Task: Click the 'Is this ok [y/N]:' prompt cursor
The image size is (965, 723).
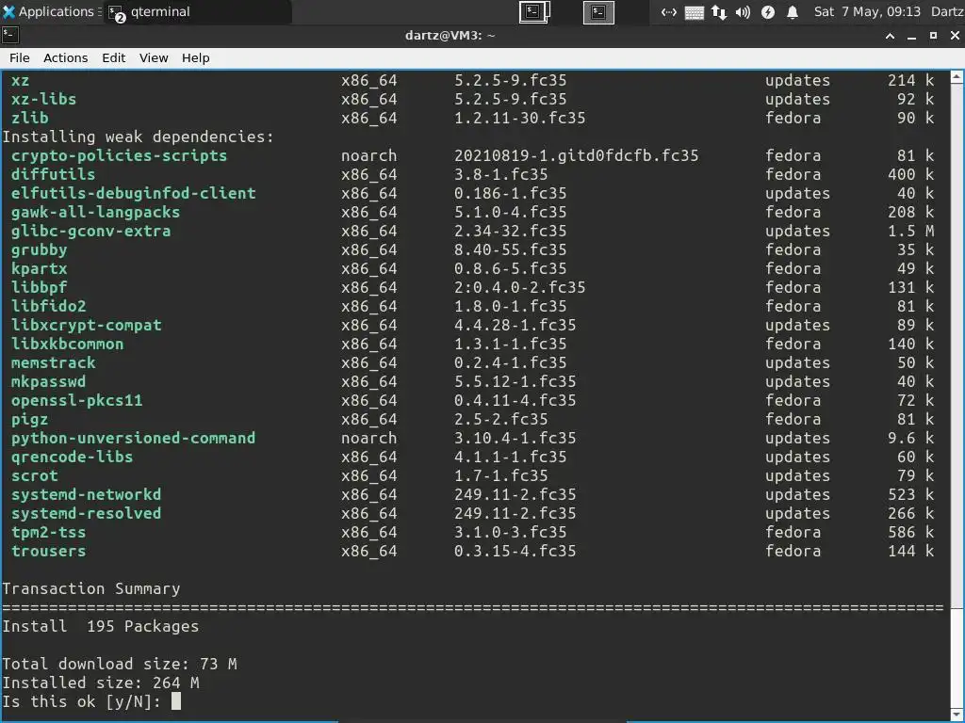Action: point(176,700)
